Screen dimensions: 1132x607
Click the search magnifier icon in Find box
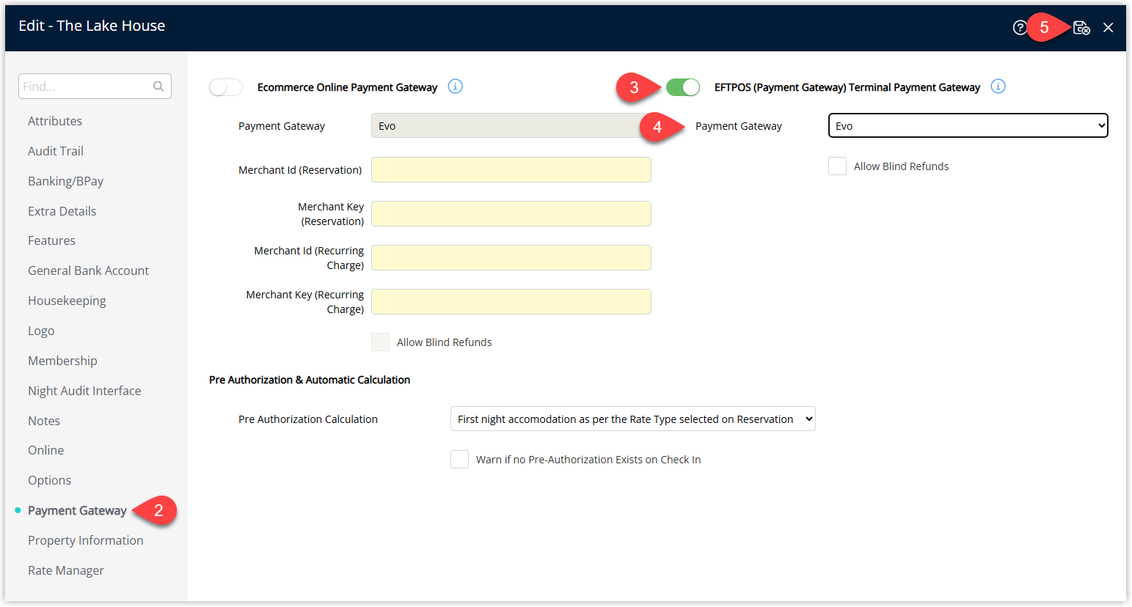(x=158, y=87)
